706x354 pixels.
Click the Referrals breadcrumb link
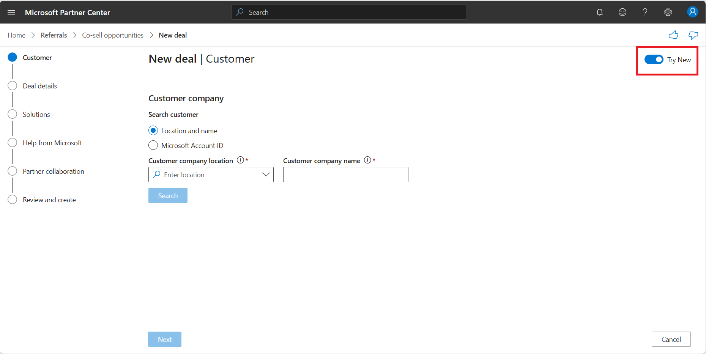54,35
